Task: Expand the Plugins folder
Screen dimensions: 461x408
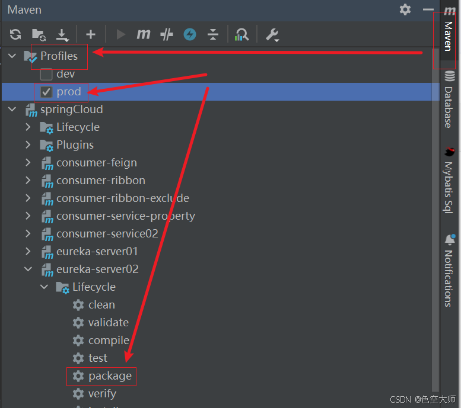Action: [28, 144]
